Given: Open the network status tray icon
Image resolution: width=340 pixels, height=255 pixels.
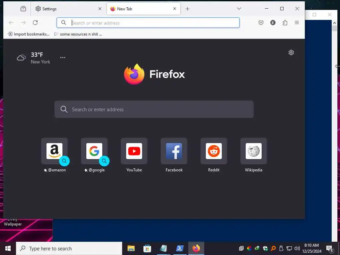Looking at the screenshot, I should (x=289, y=248).
